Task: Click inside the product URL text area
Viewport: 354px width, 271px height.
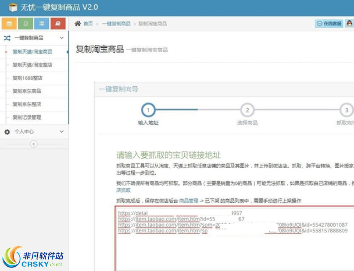Action: (x=235, y=238)
